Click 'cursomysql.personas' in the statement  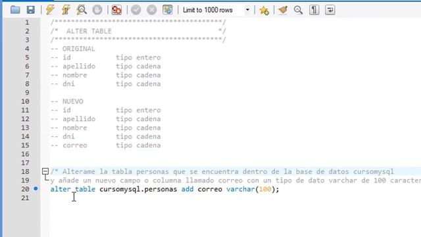pos(138,189)
